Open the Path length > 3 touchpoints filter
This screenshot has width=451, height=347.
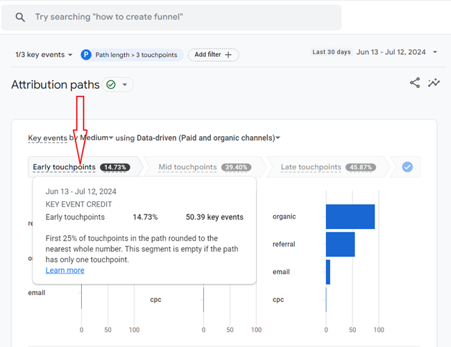pyautogui.click(x=132, y=55)
